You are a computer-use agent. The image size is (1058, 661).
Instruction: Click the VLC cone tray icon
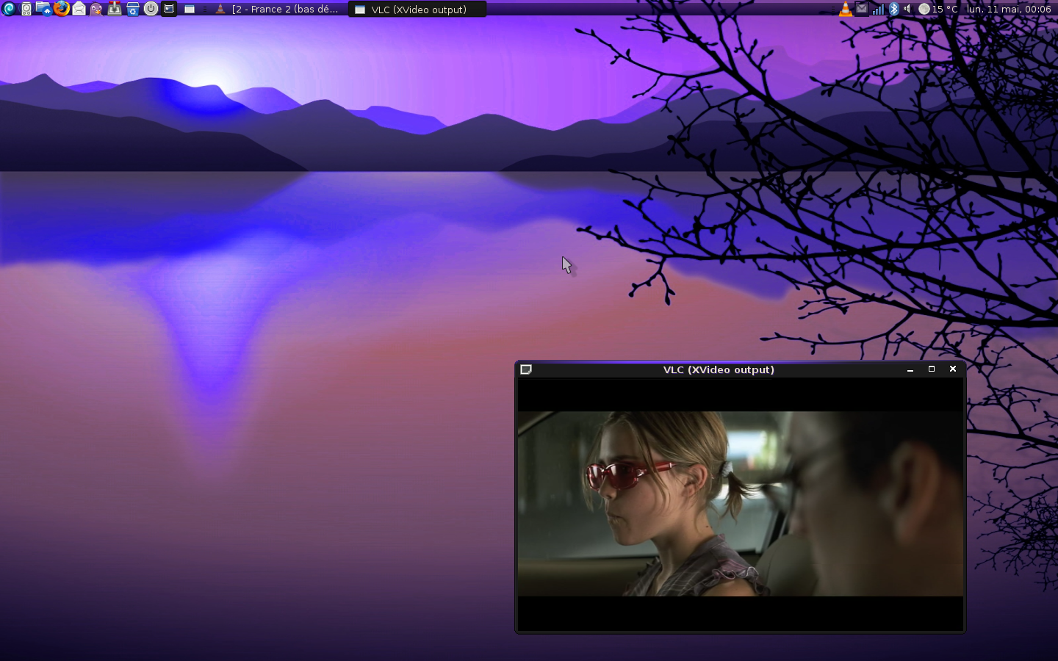pyautogui.click(x=846, y=9)
